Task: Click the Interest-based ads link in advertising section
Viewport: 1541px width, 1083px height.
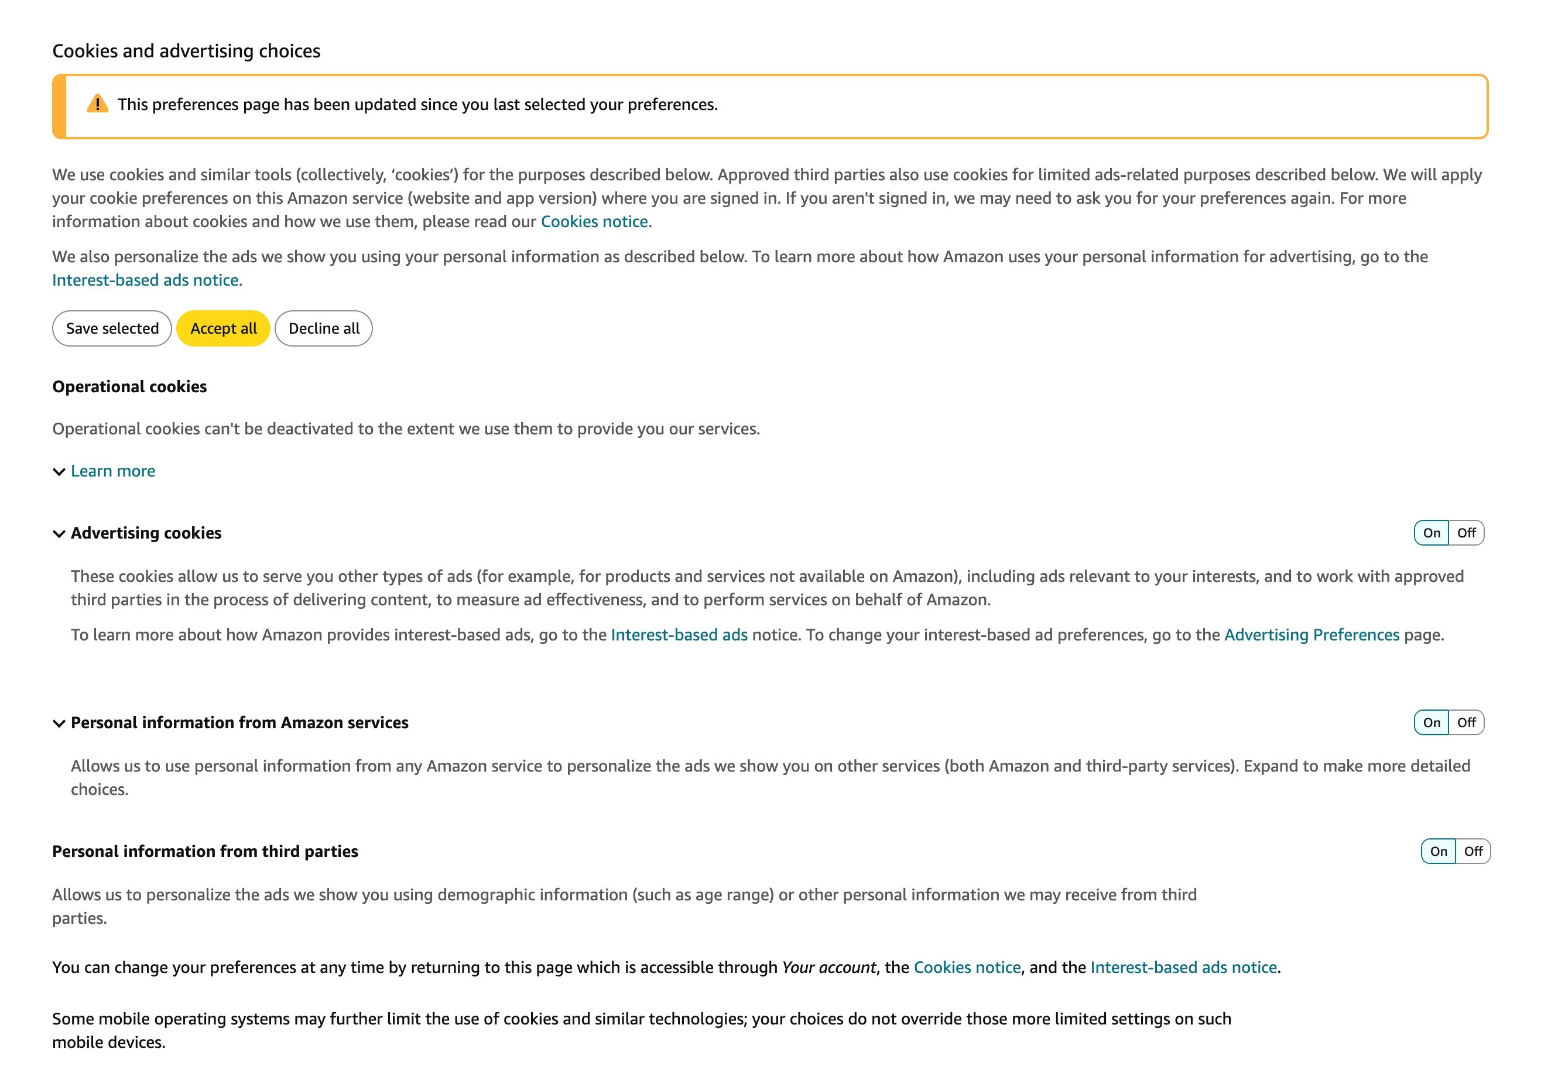Action: 679,634
